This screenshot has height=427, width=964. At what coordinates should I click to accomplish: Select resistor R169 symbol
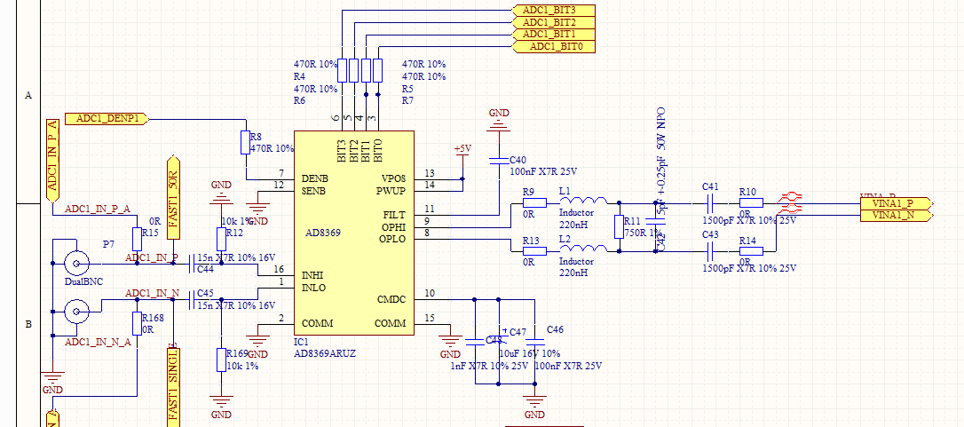[x=221, y=360]
